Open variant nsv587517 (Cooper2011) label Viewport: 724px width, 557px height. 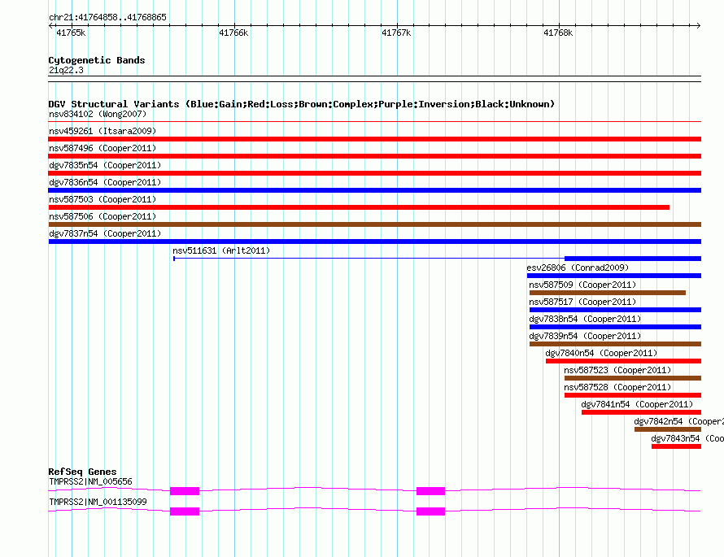point(582,302)
